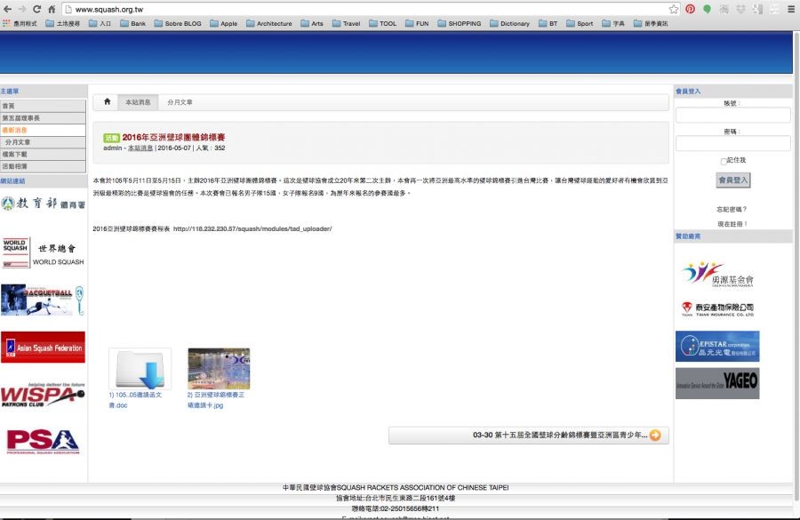Open the World Squash 世界總會 logo link
800x520 pixels.
point(44,252)
